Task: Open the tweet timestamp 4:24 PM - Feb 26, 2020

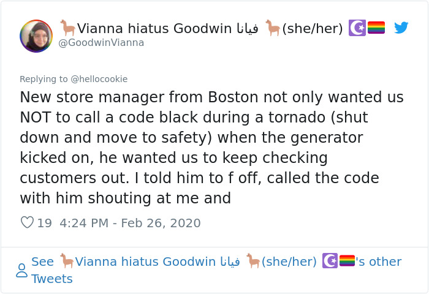Action: coord(130,222)
